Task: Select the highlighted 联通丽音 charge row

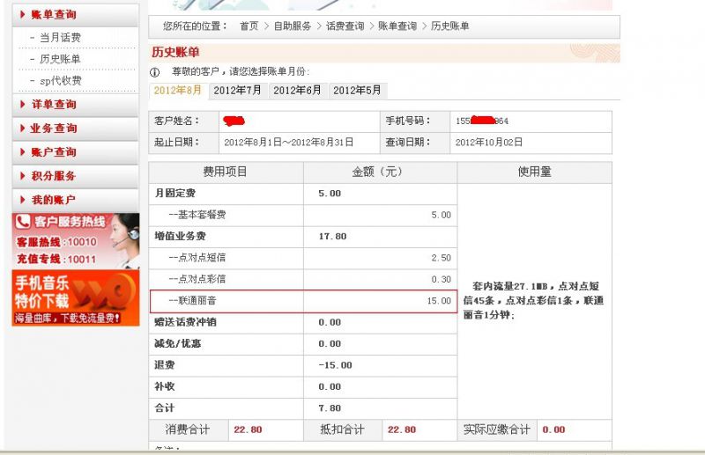Action: pos(303,301)
